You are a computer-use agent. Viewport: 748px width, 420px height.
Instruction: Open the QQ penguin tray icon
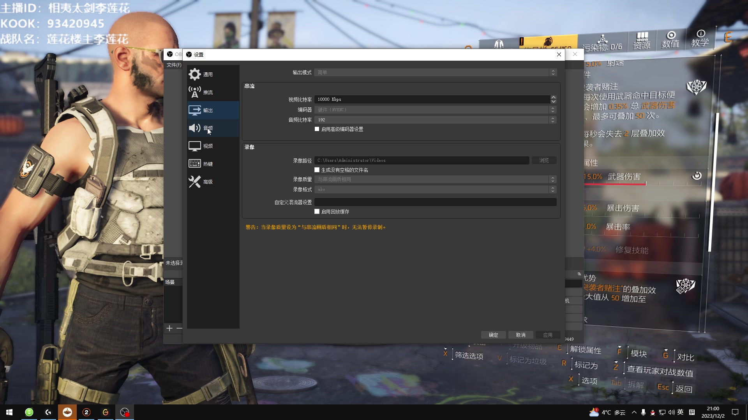point(653,412)
